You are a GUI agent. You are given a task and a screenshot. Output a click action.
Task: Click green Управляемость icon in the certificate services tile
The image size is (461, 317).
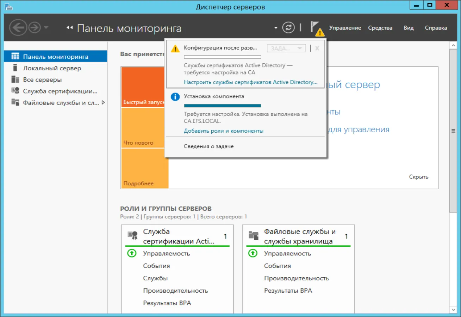click(x=132, y=253)
